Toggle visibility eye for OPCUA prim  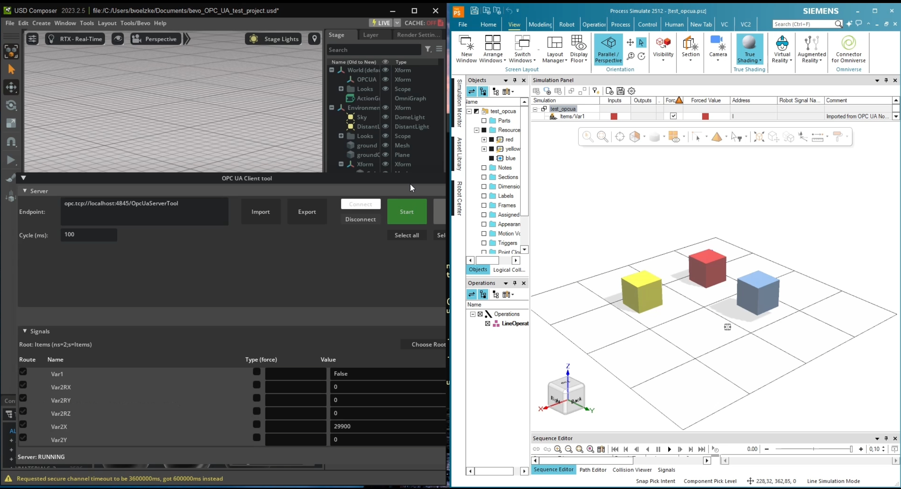[385, 79]
